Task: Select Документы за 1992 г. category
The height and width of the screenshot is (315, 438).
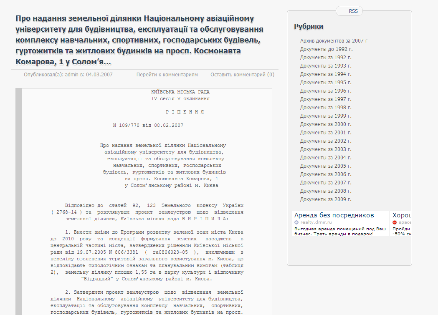Action: coord(326,58)
